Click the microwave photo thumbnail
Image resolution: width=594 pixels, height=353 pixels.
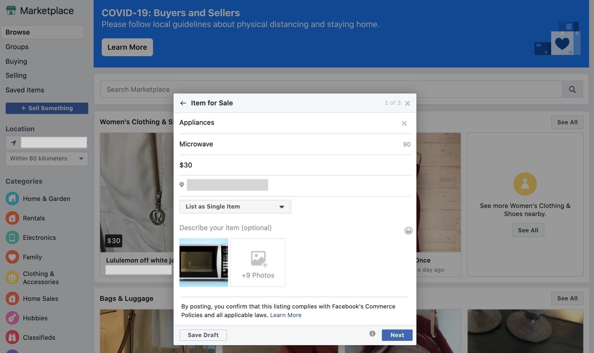pyautogui.click(x=204, y=262)
